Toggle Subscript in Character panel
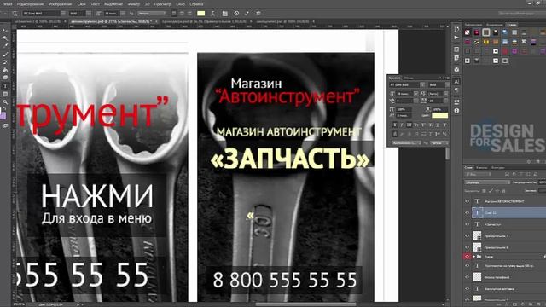Screen dimensions: 546x307 click(431, 125)
